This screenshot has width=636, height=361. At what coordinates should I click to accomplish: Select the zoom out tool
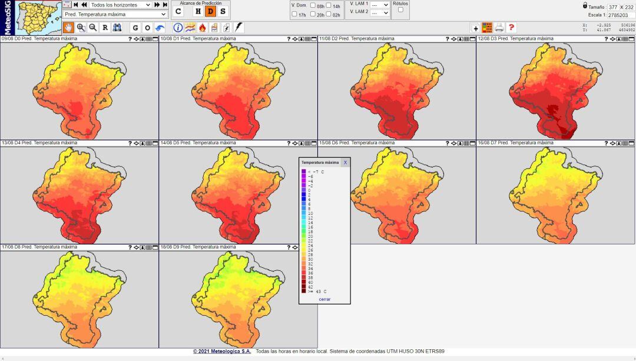pos(92,27)
